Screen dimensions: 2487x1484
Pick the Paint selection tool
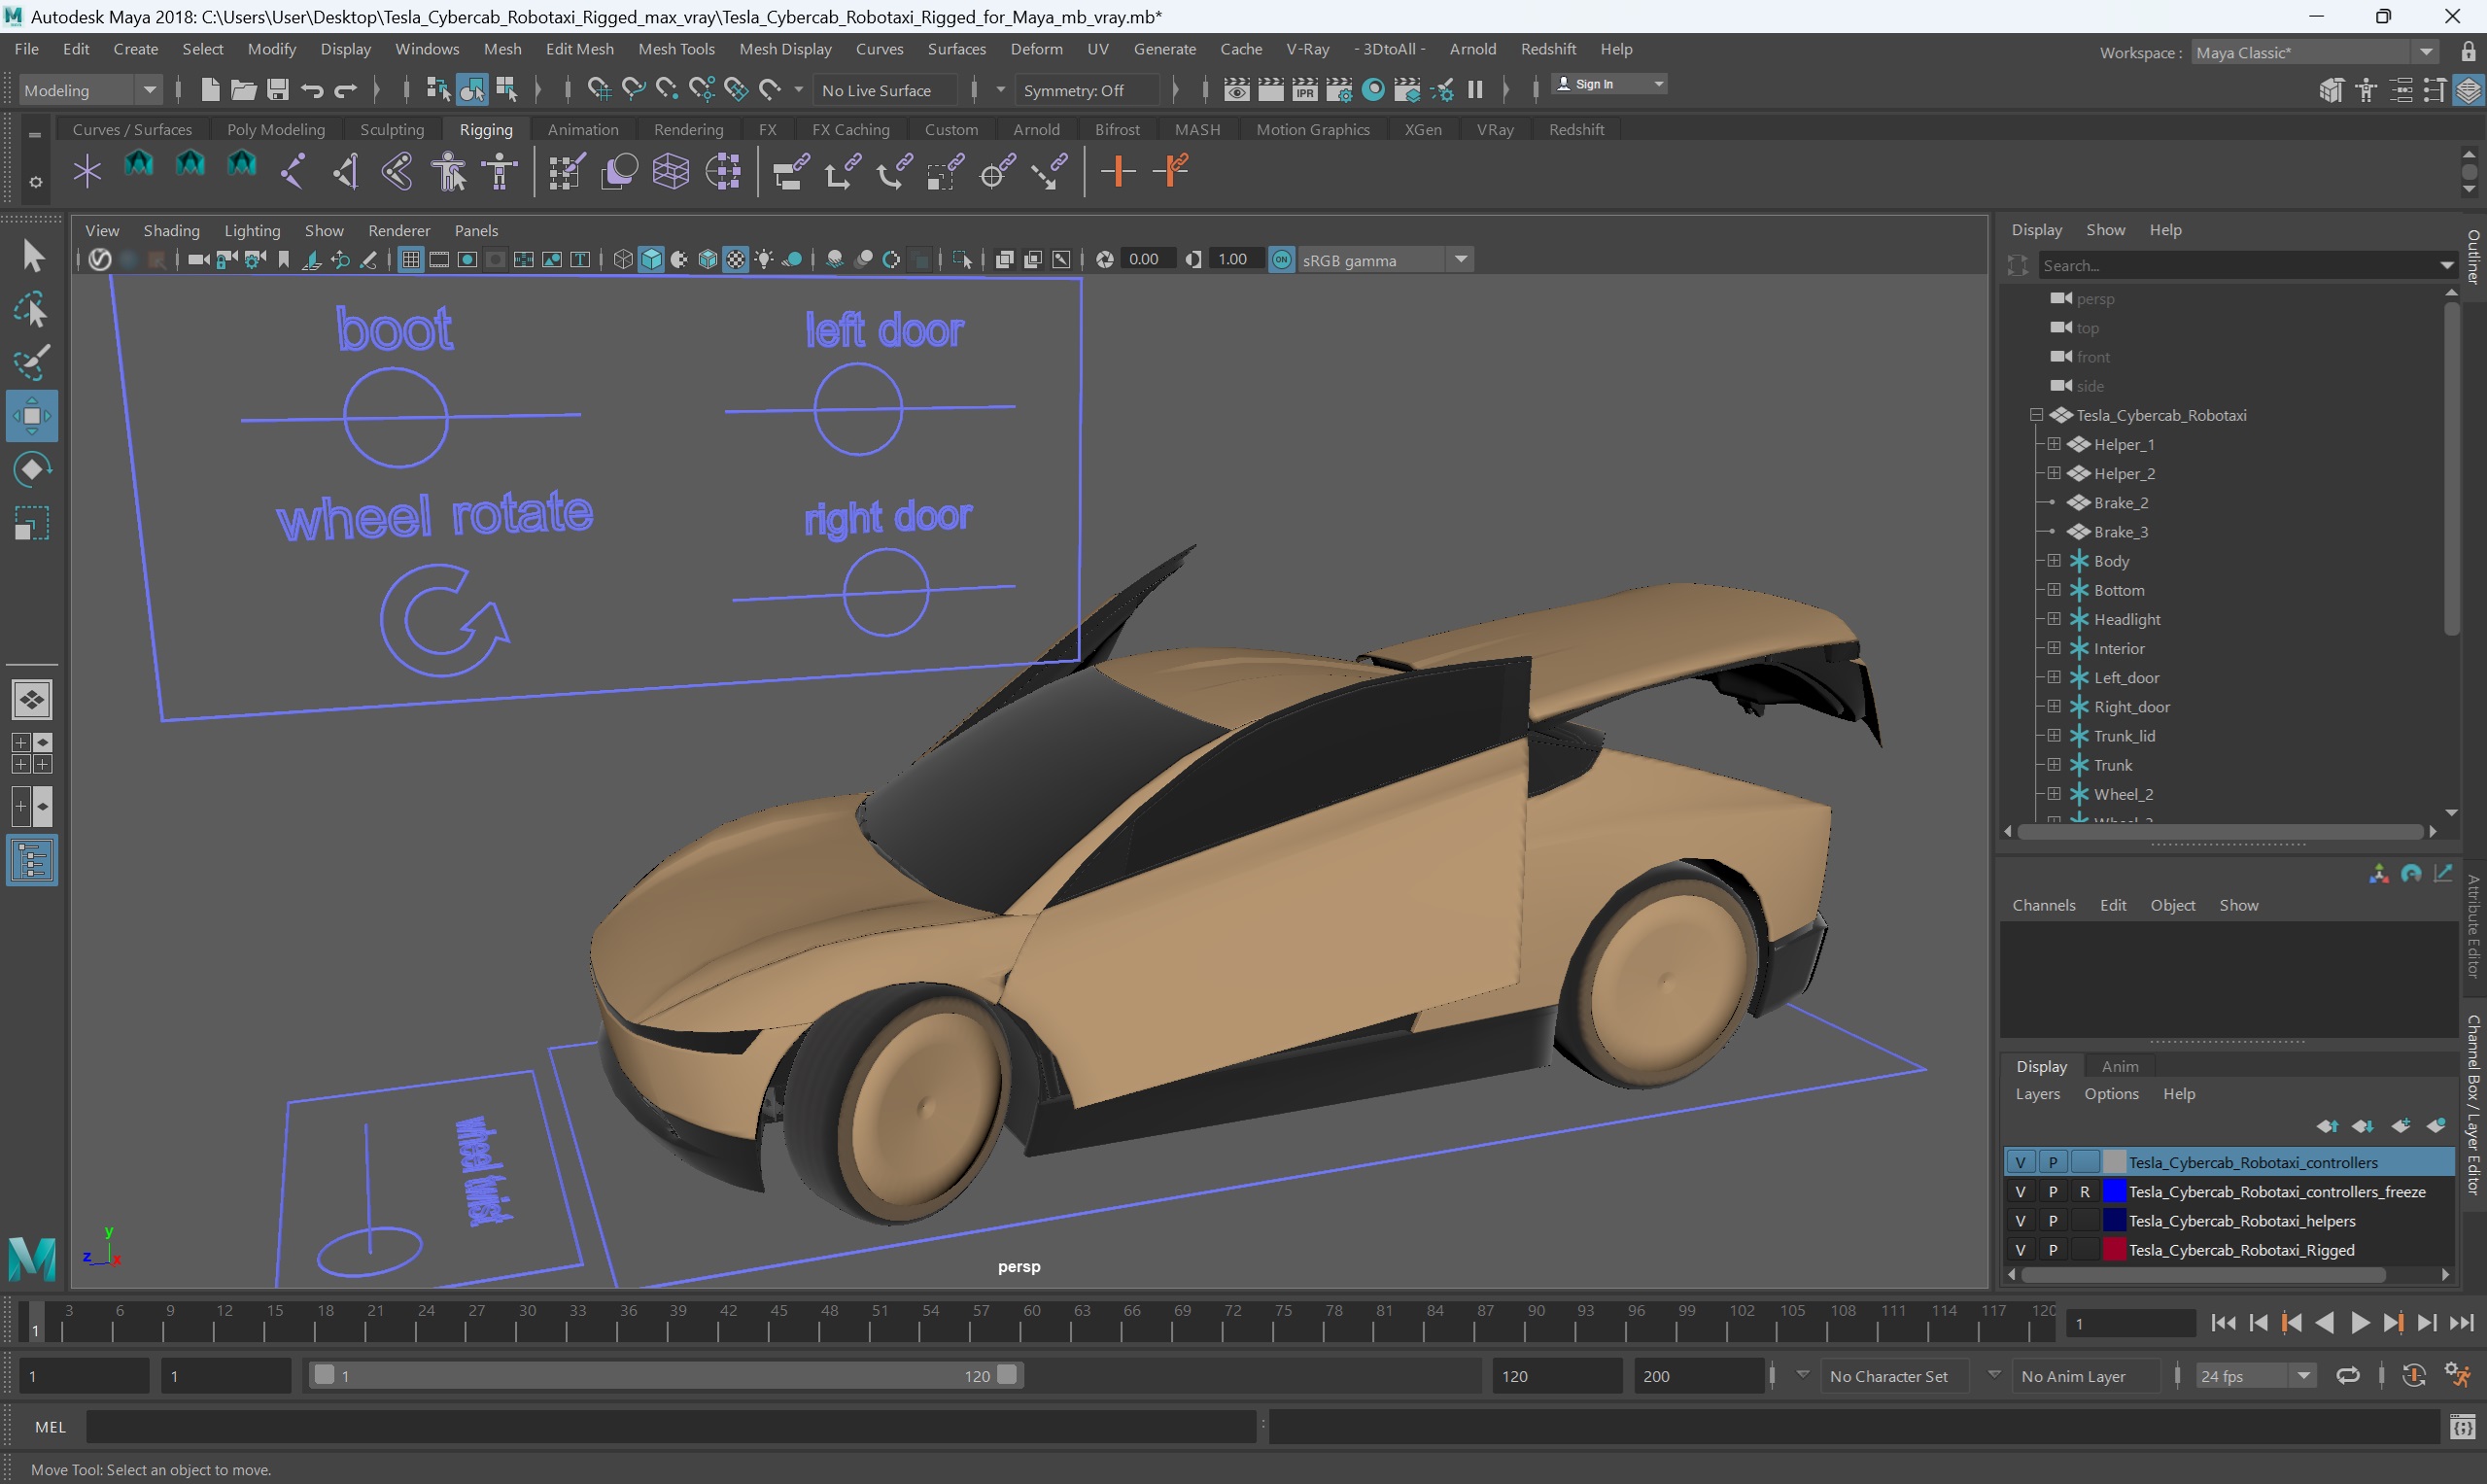(32, 363)
